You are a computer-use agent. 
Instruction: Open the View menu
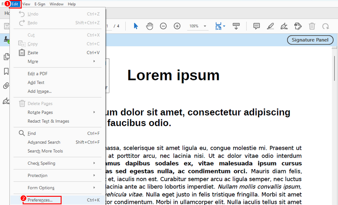pyautogui.click(x=26, y=4)
